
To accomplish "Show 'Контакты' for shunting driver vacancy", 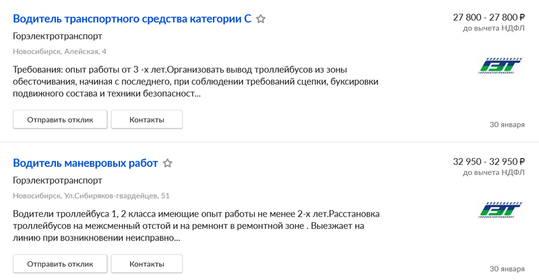I will click(147, 264).
